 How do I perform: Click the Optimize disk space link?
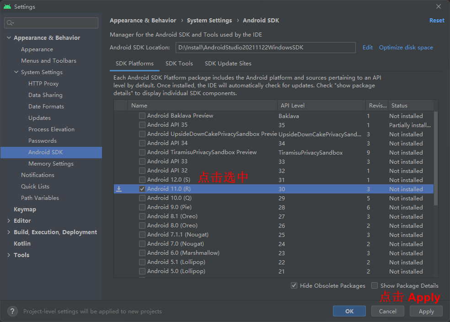click(x=406, y=48)
